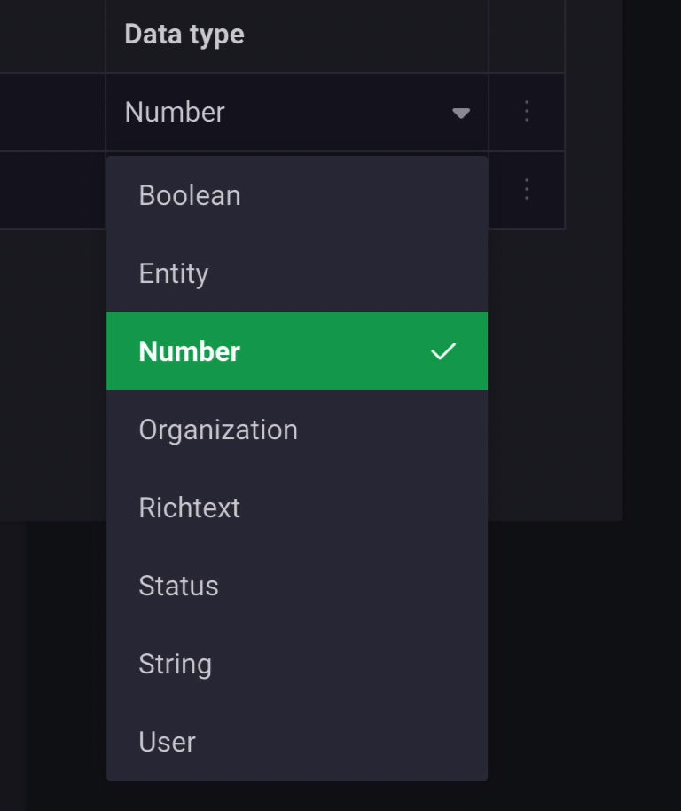Click the dropdown caret arrow beside Number
The width and height of the screenshot is (681, 811).
[x=460, y=113]
